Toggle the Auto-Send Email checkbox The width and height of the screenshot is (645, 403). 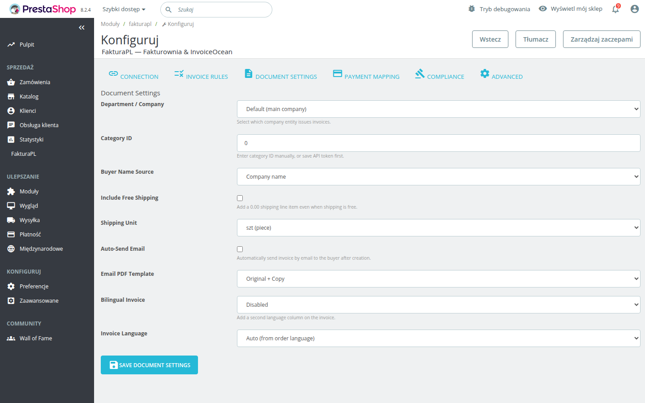coord(240,249)
